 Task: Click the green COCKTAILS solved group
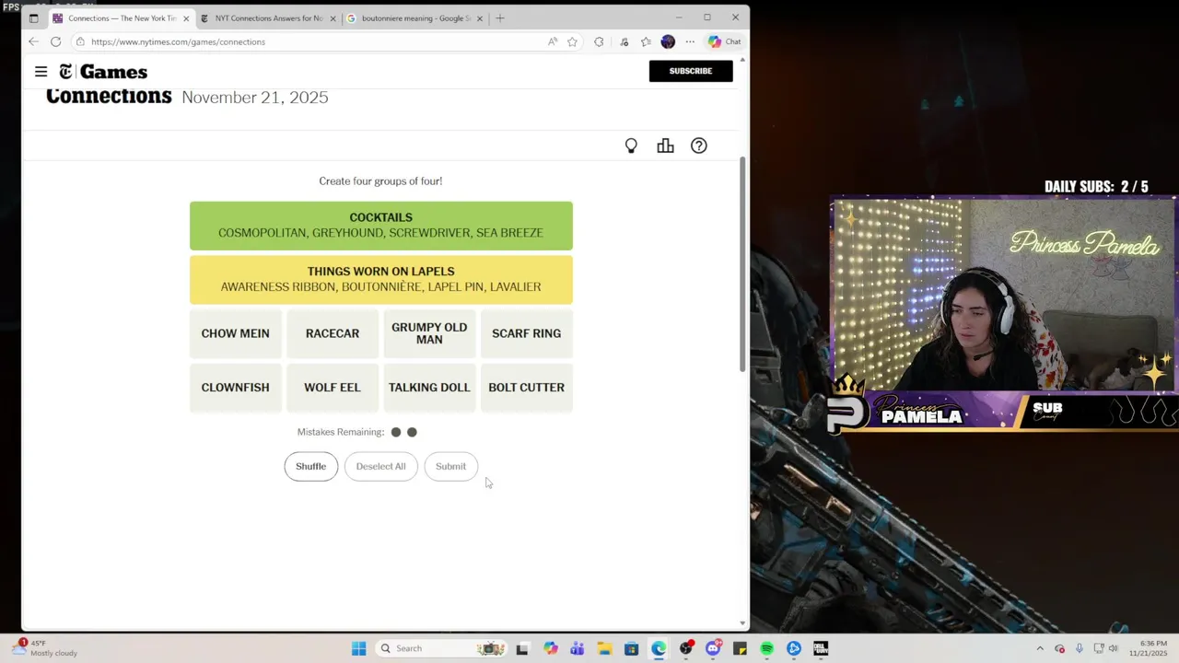381,226
